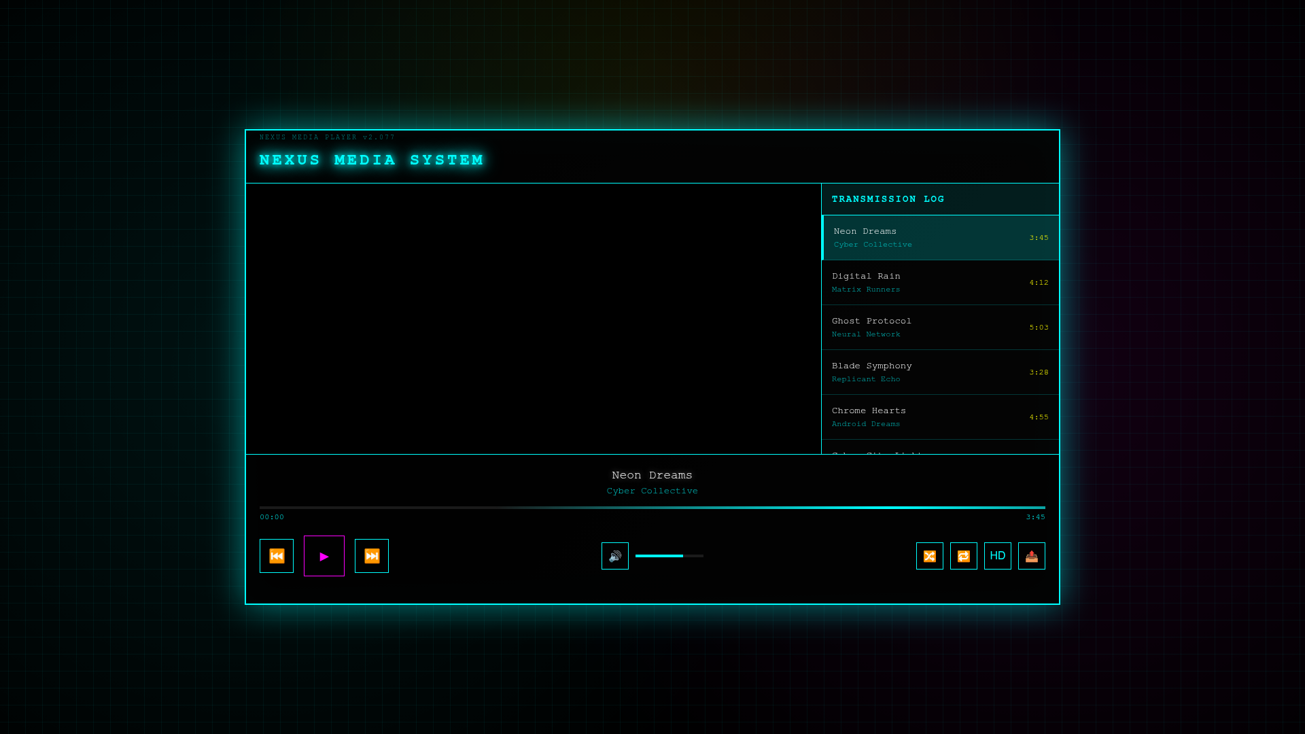1305x734 pixels.
Task: Click the share/export icon
Action: [1031, 556]
